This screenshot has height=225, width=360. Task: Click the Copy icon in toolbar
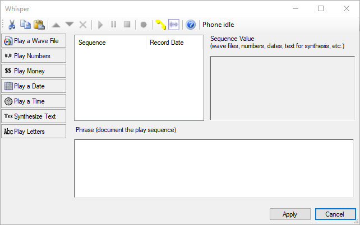coord(25,25)
